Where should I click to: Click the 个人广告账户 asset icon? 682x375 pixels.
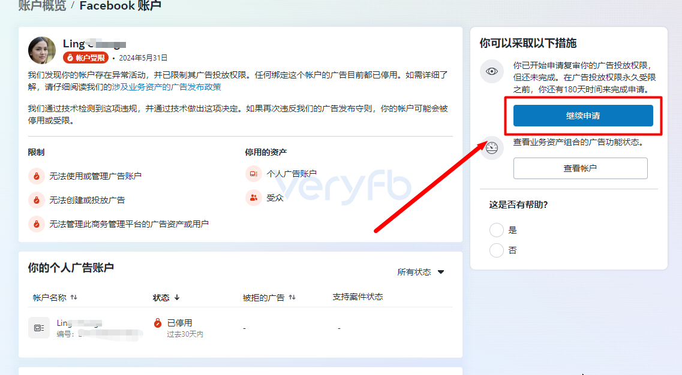(253, 174)
